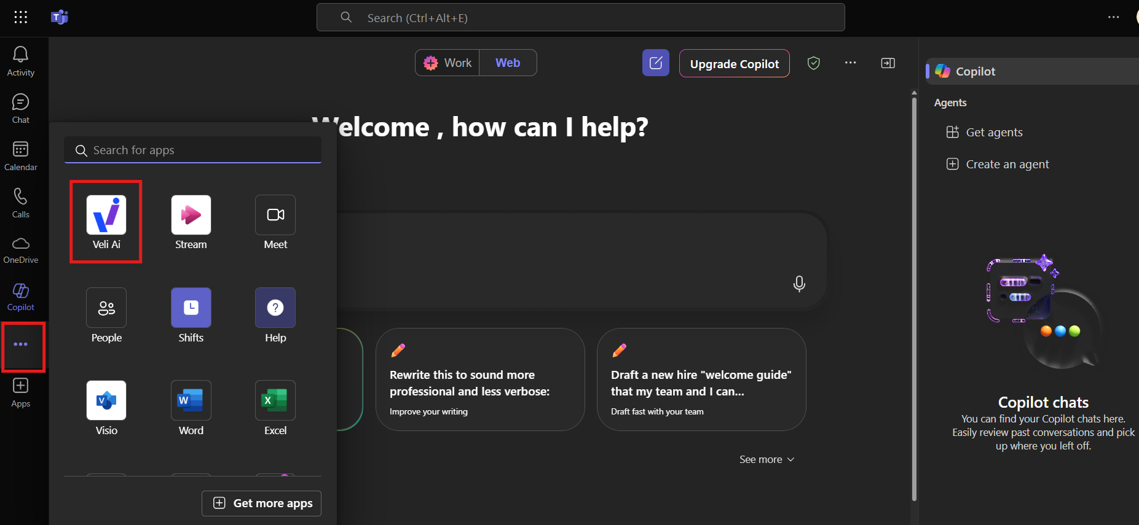Open the Activity bell in sidebar

21,61
